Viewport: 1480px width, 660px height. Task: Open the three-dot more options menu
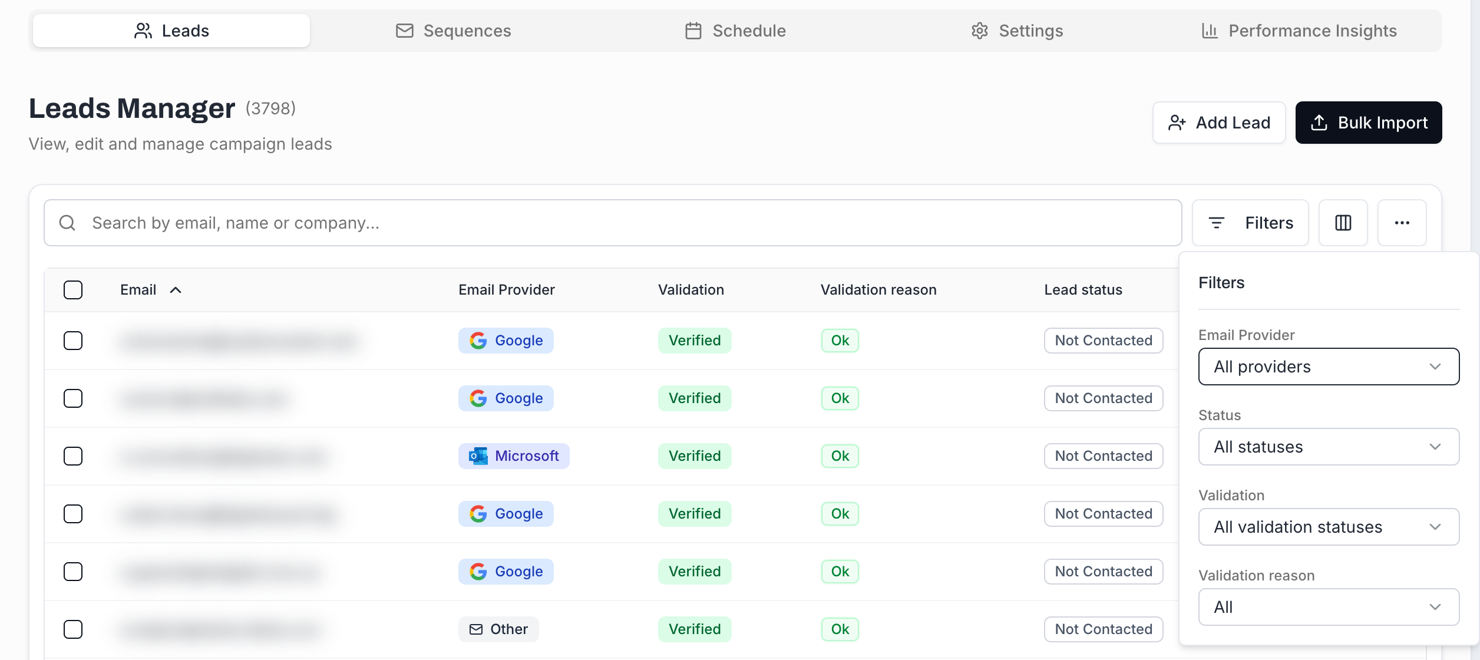[1402, 223]
